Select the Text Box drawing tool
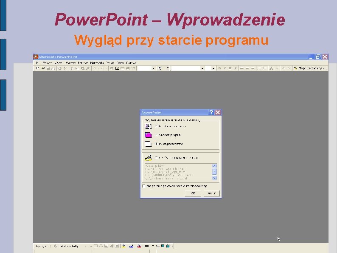 [x=106, y=246]
